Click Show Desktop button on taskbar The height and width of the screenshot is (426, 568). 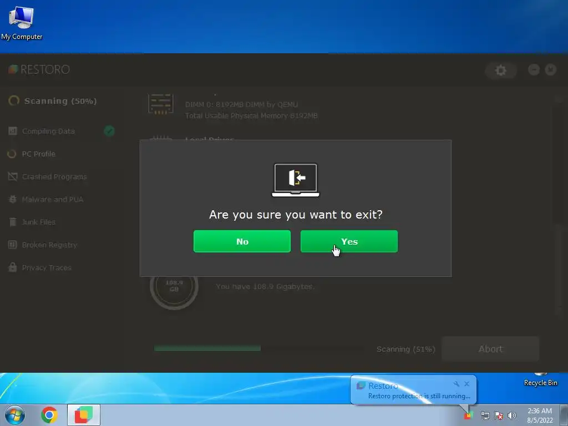[x=564, y=415]
